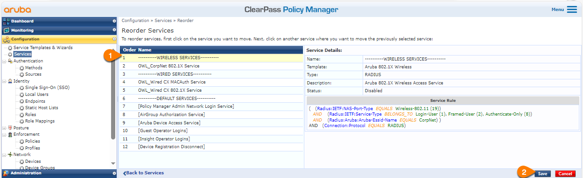Click the Enforcement icon
This screenshot has width=583, height=178.
pyautogui.click(x=10, y=134)
